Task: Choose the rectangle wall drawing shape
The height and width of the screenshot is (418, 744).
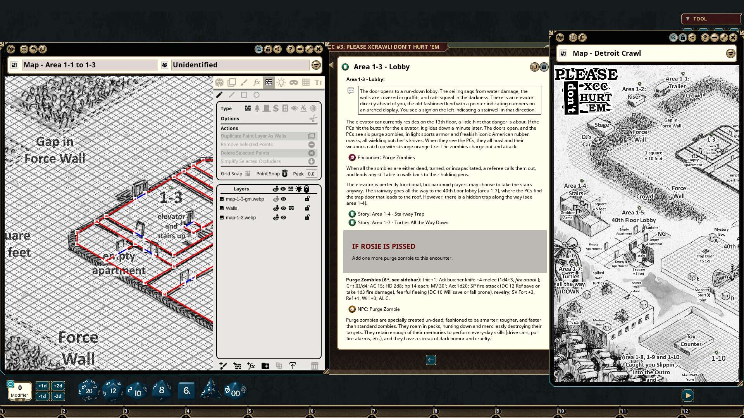Action: tap(244, 95)
